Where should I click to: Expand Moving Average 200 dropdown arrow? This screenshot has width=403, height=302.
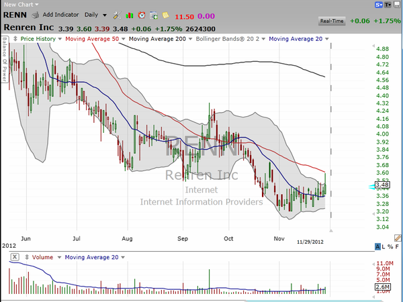190,39
